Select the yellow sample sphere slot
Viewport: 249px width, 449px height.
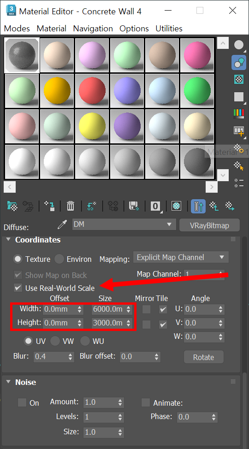92,126
